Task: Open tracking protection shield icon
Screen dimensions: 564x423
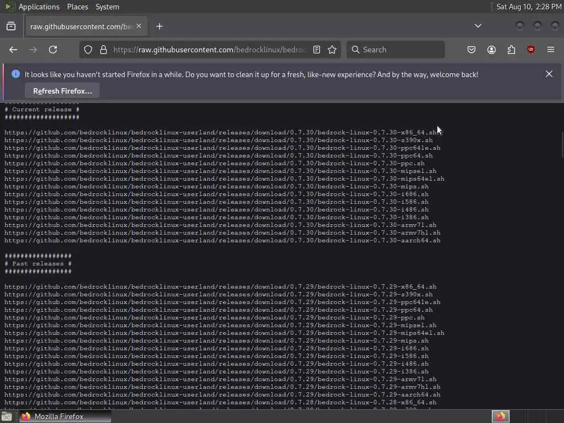Action: tap(88, 50)
